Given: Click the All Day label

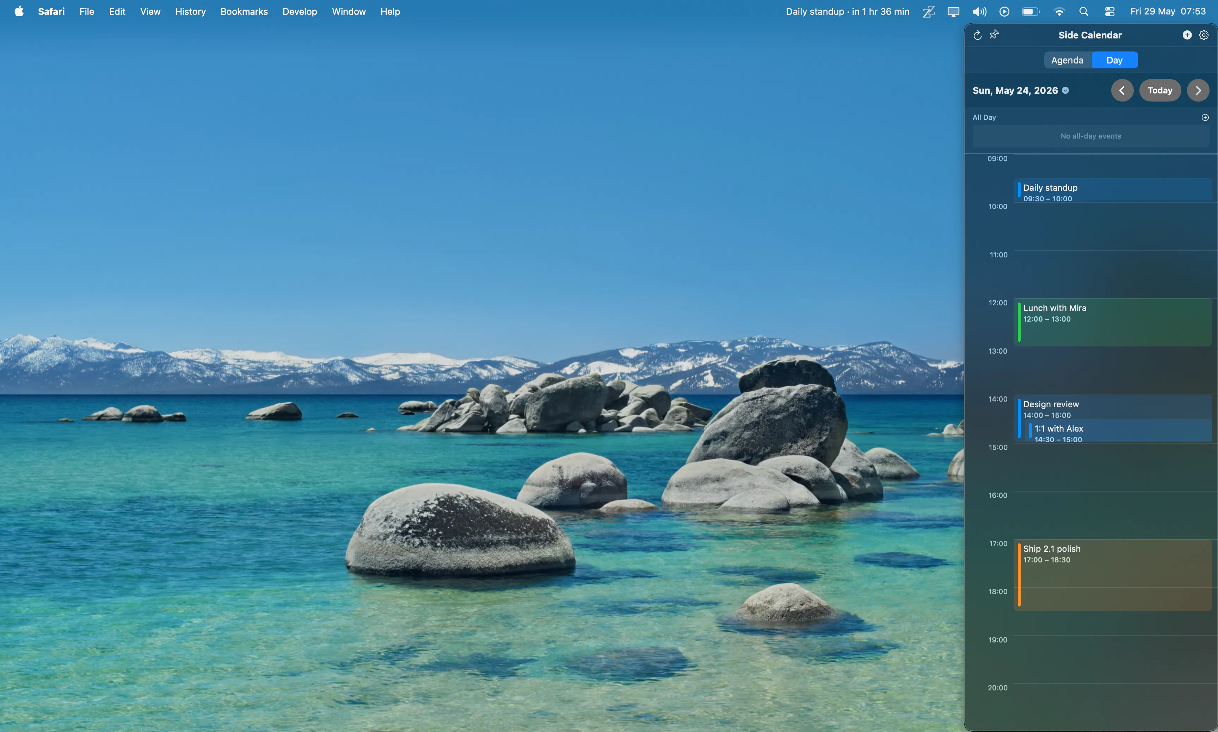Looking at the screenshot, I should pyautogui.click(x=984, y=117).
